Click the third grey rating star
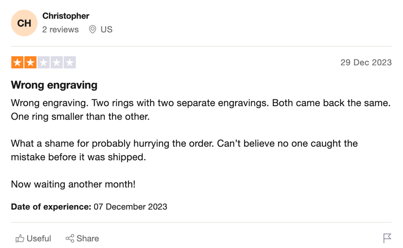403x248 pixels. pos(44,63)
